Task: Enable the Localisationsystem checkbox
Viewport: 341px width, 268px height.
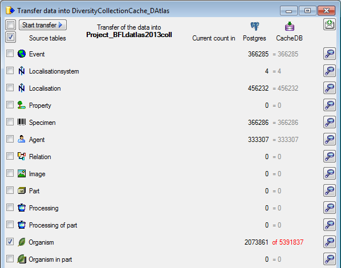Action: [10, 71]
